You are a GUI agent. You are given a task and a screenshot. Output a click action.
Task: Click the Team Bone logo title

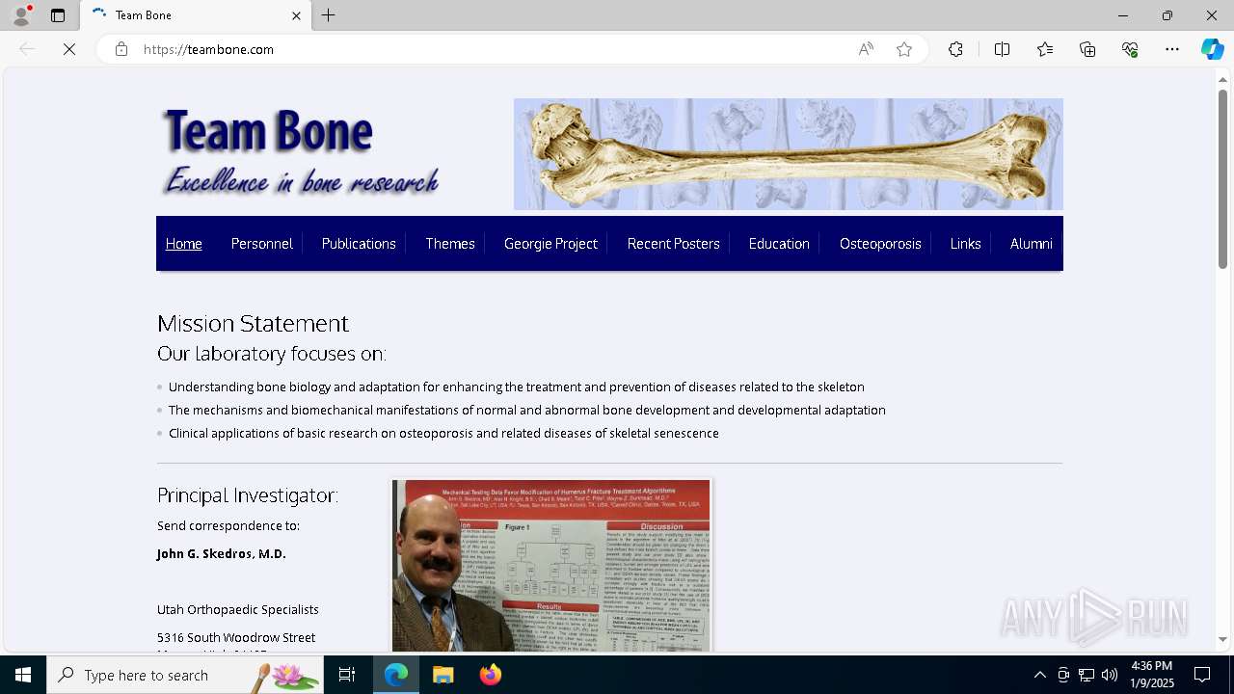pos(268,131)
